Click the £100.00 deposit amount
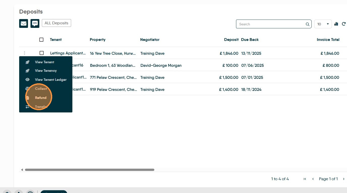Image resolution: width=347 pixels, height=193 pixels. coord(230,66)
